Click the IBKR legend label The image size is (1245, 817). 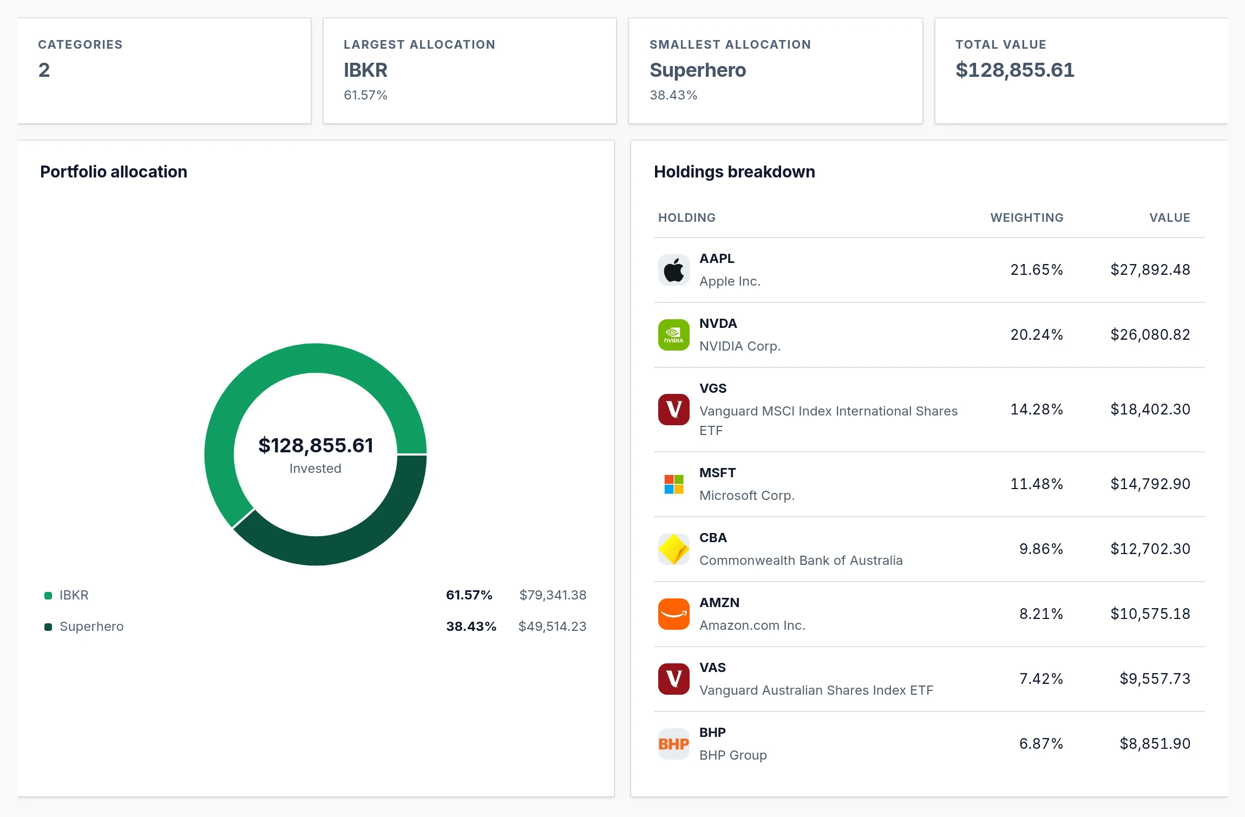(x=74, y=595)
